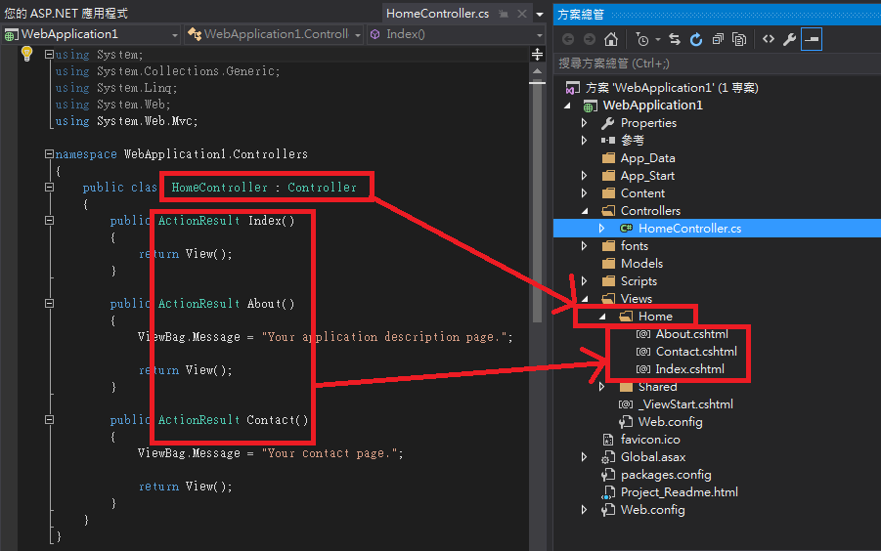The width and height of the screenshot is (881, 551).
Task: Select the App_Data folder
Action: click(647, 158)
